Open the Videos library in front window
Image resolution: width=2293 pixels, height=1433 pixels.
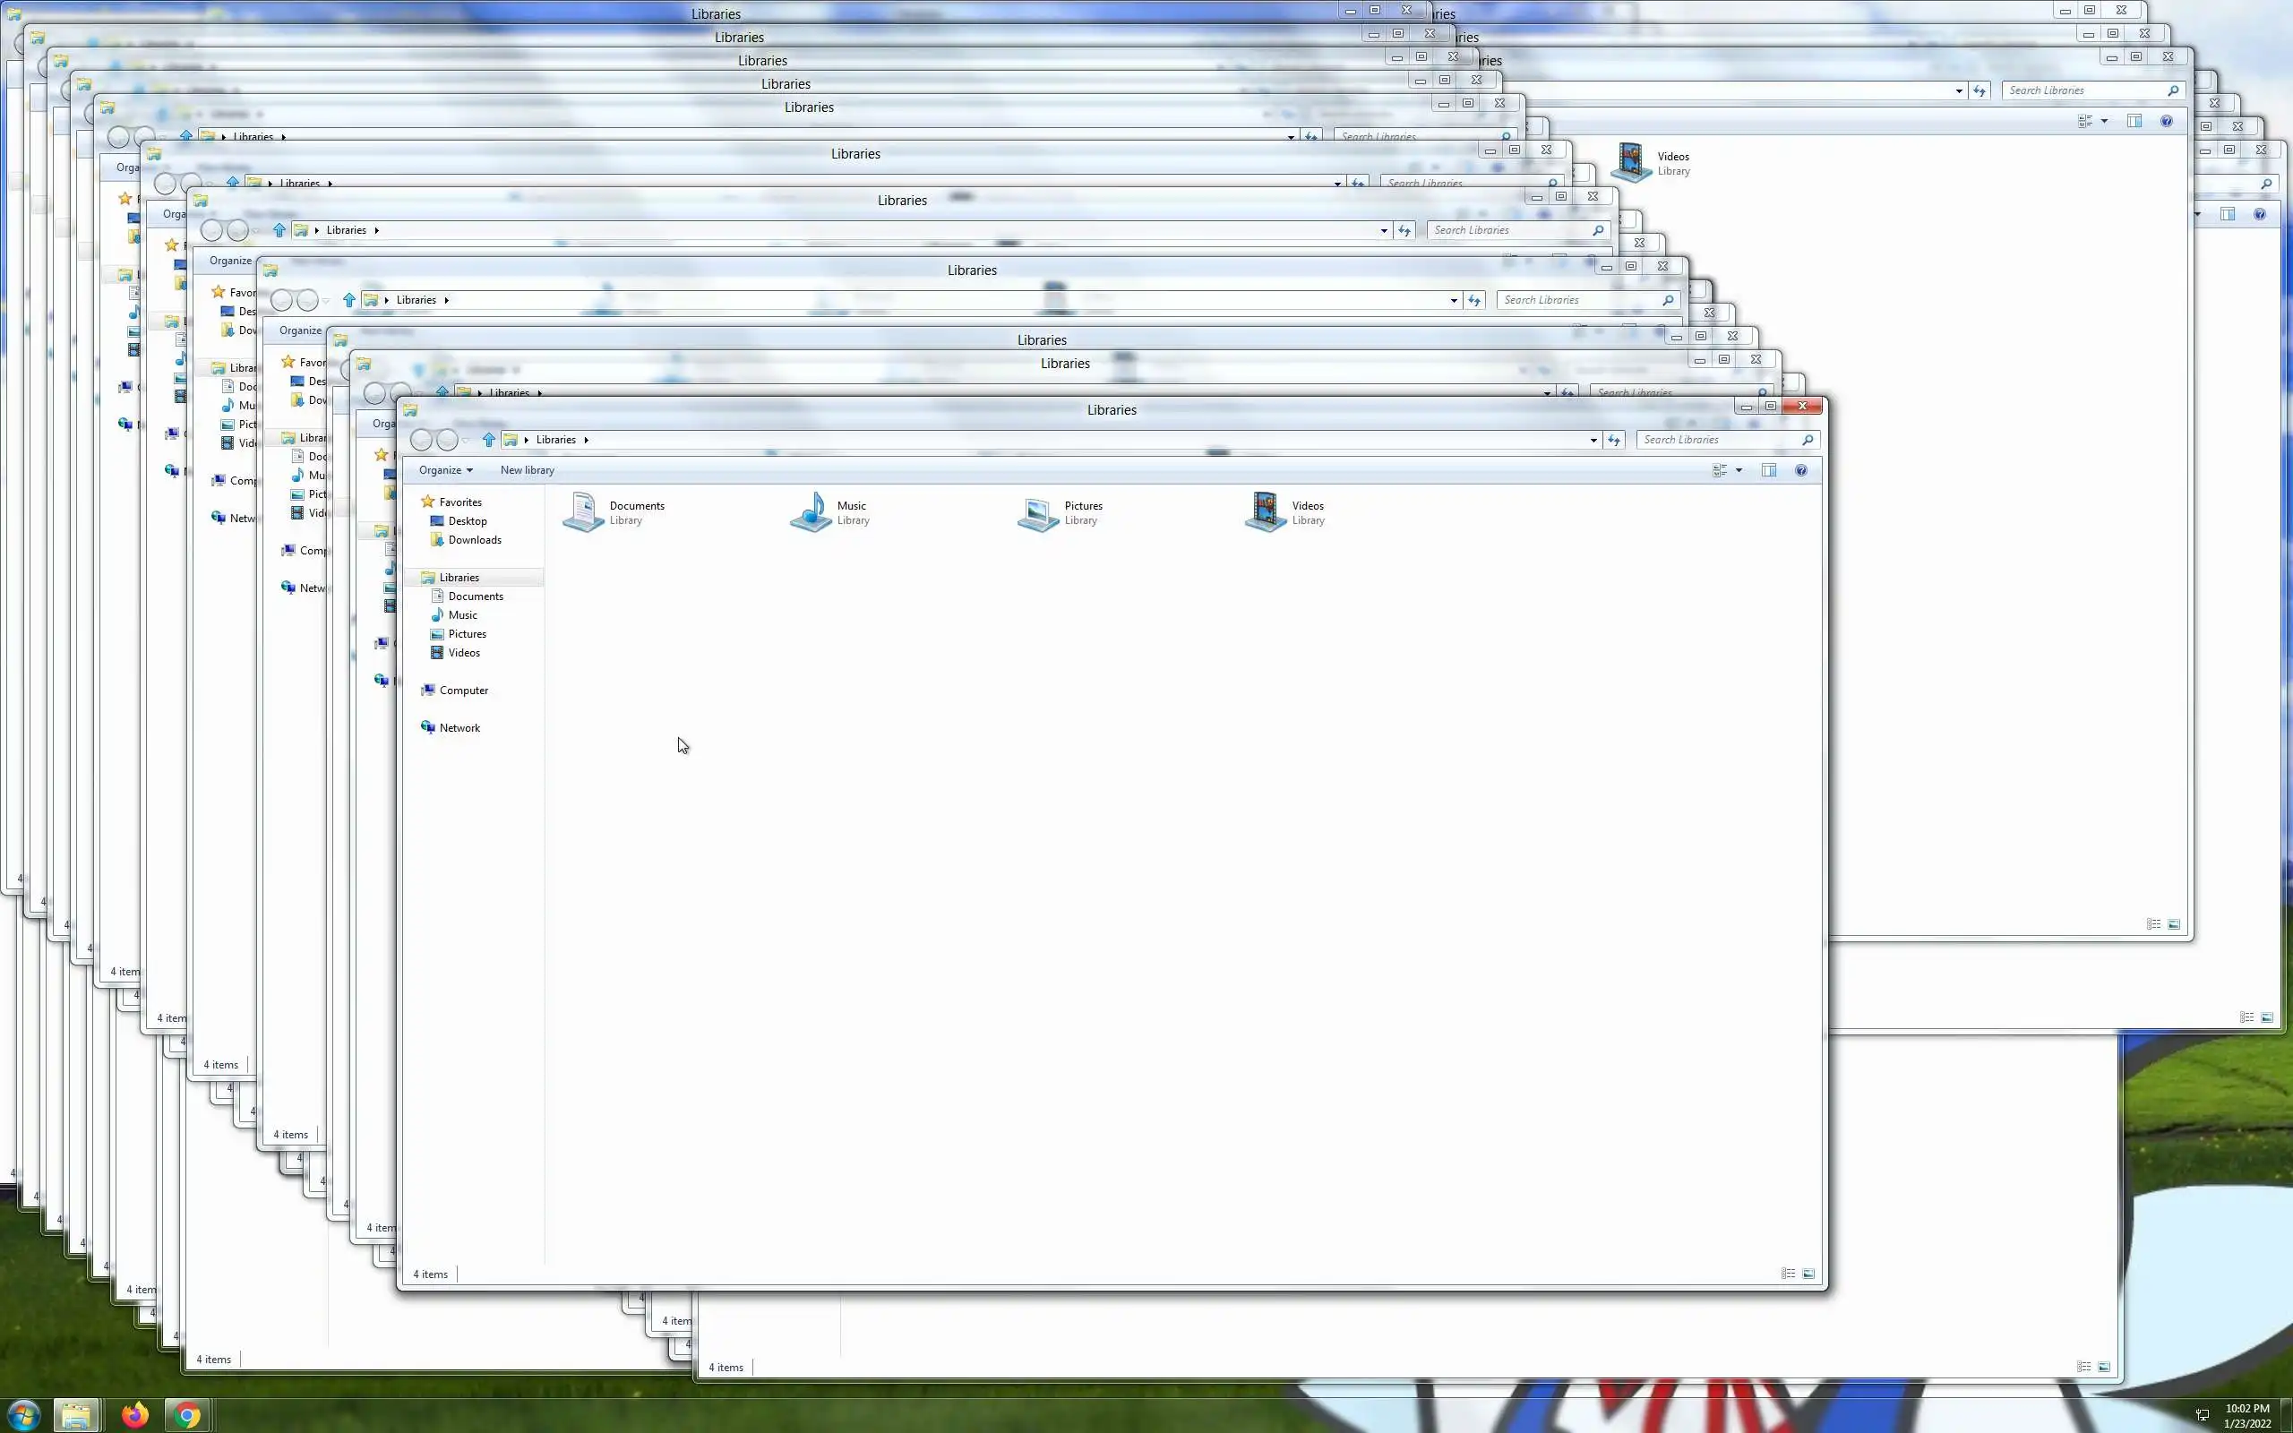1266,511
